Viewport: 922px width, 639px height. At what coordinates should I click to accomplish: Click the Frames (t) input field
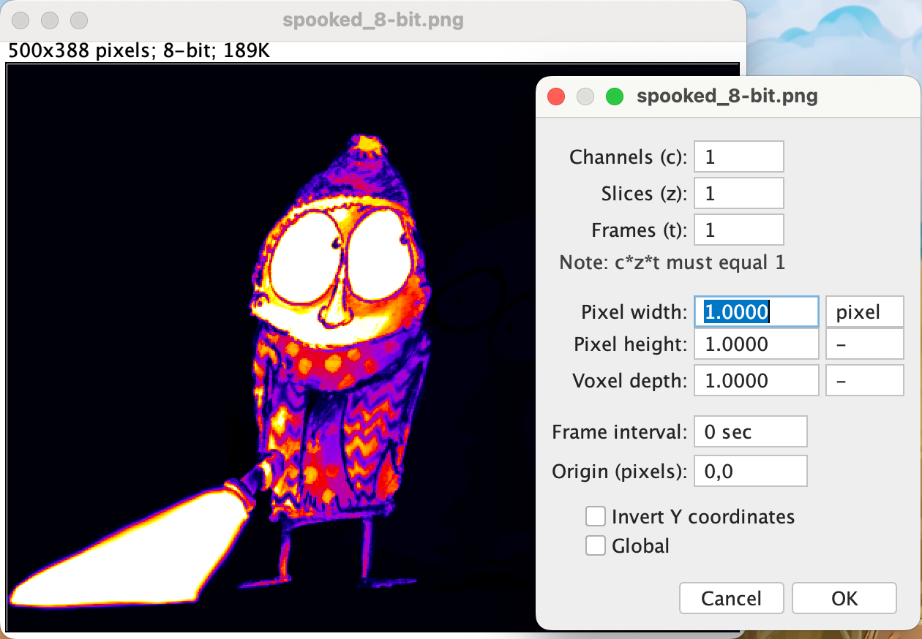click(x=738, y=230)
